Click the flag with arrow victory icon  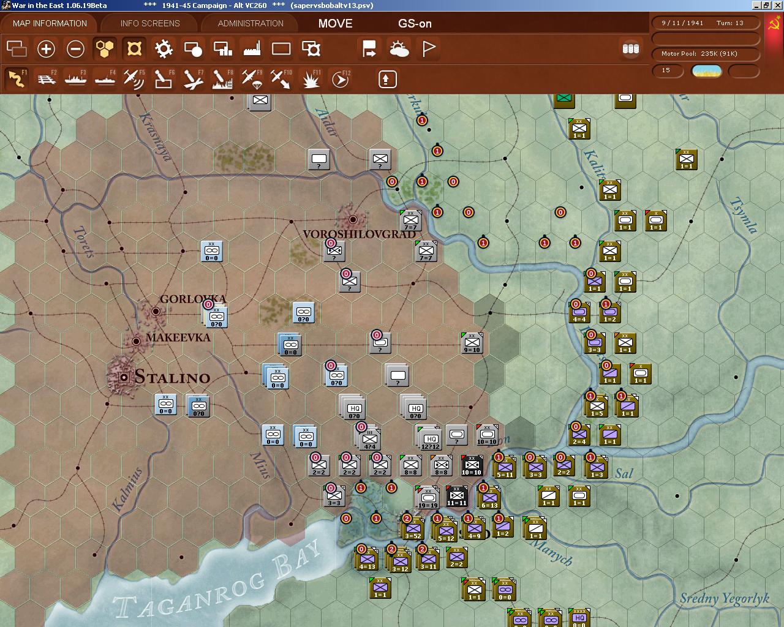(369, 48)
